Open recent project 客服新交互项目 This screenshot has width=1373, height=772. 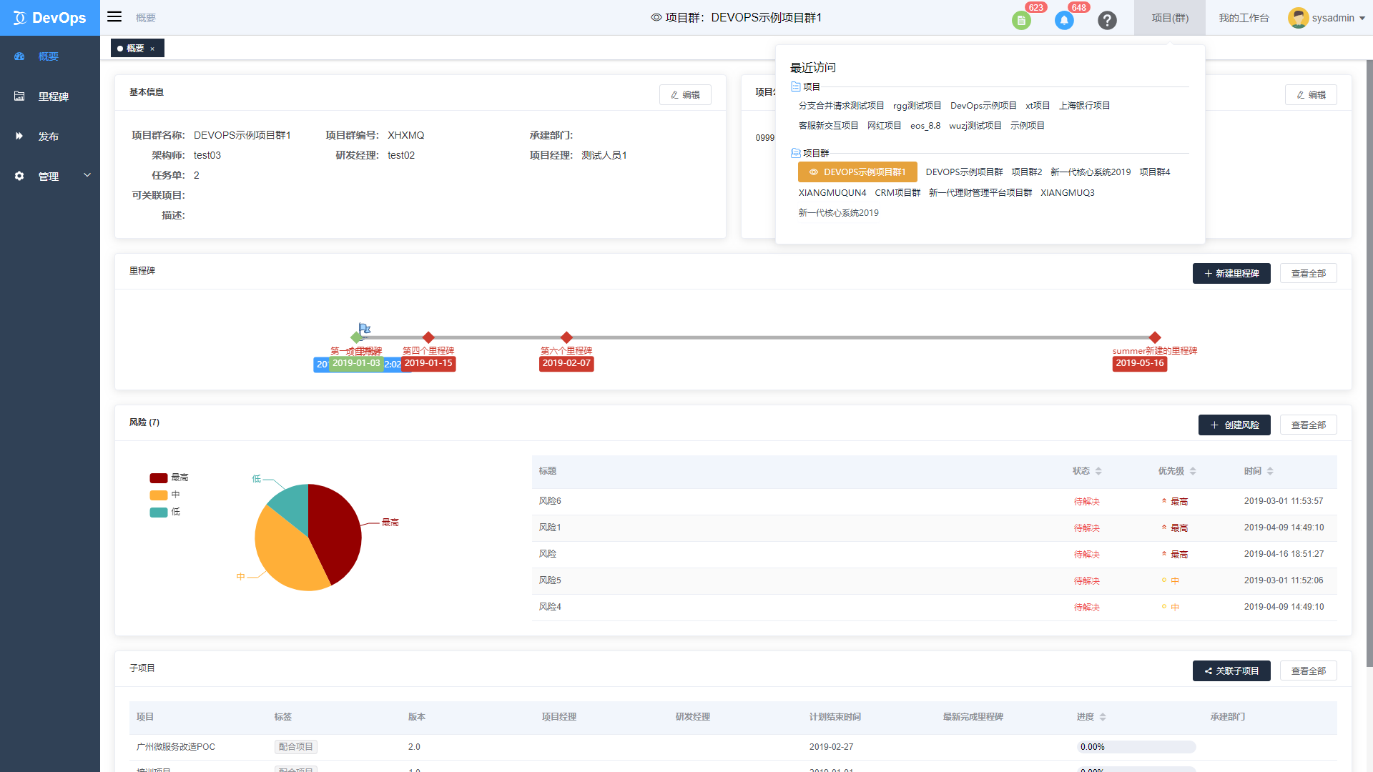click(x=828, y=126)
